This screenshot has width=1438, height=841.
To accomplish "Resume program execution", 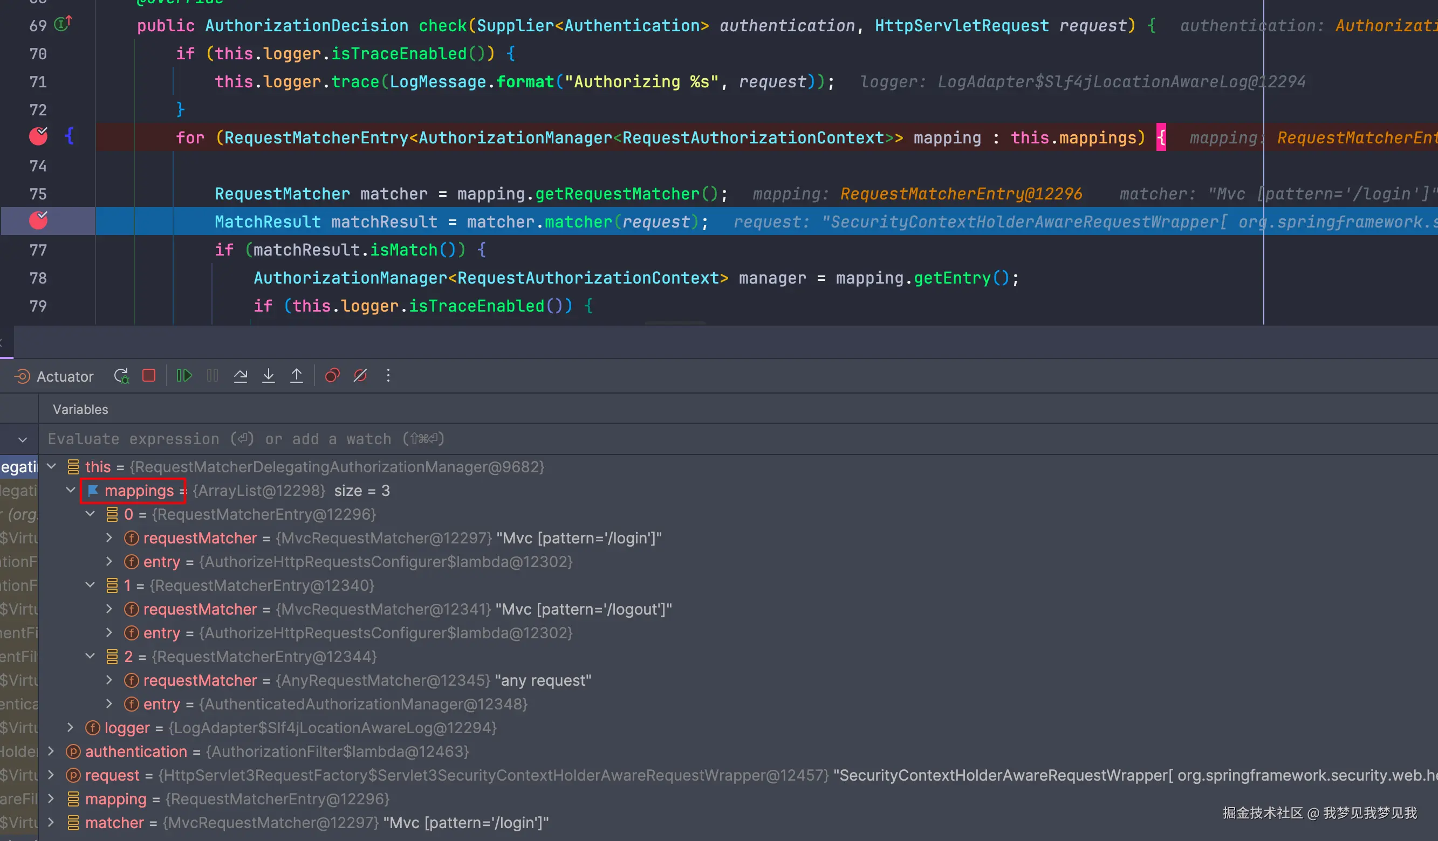I will tap(184, 376).
